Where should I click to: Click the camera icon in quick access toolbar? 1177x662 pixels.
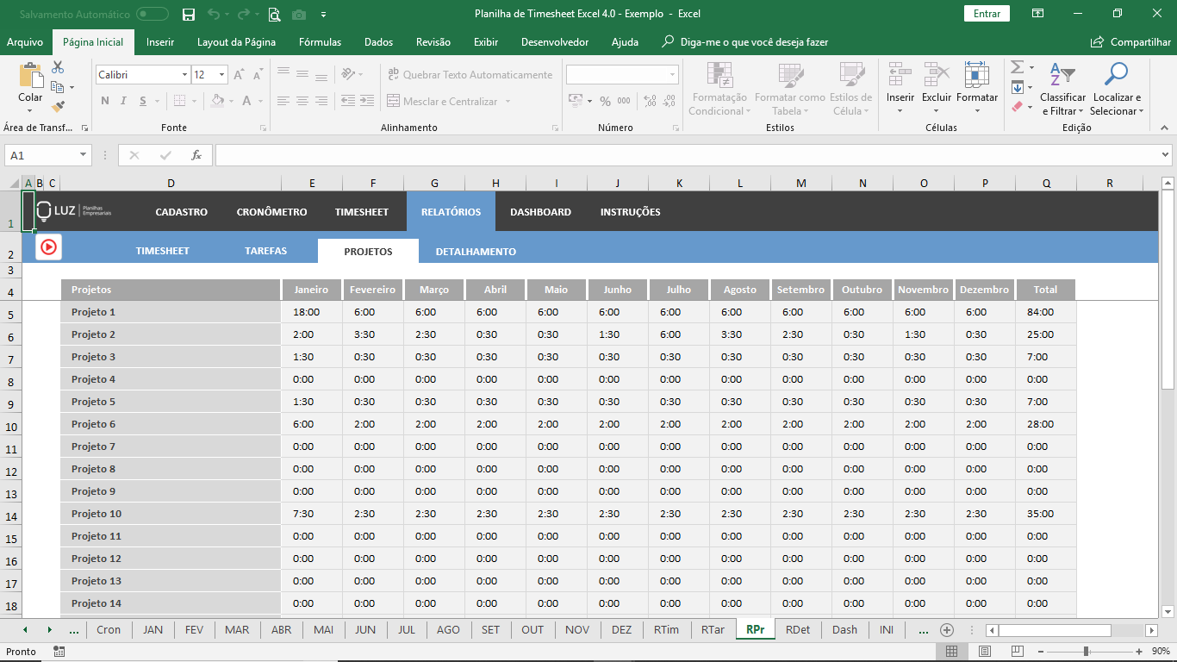(x=299, y=14)
